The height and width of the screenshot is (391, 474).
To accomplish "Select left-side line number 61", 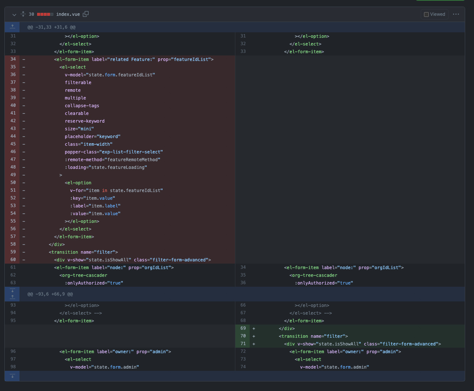I will 13,267.
